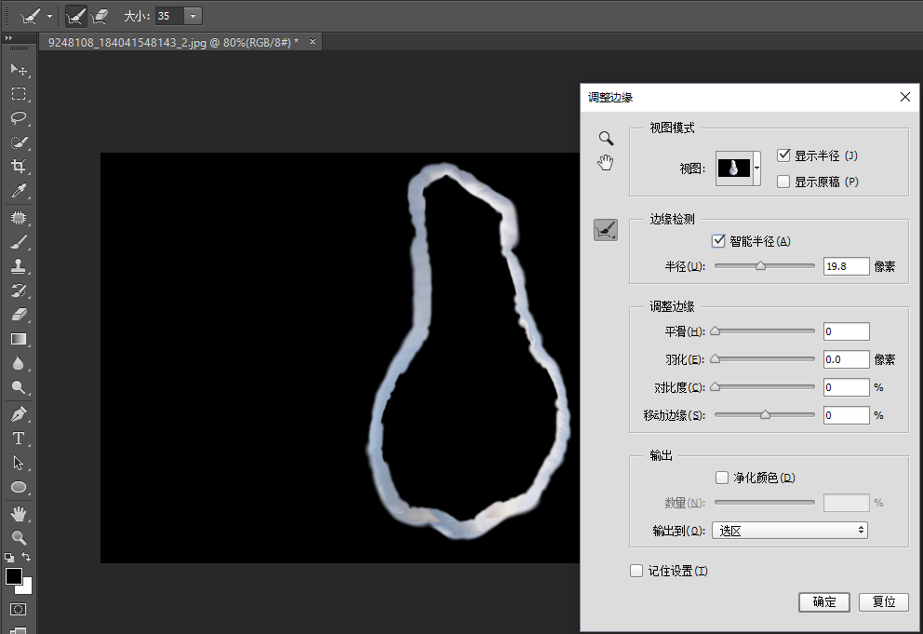Select the Dodge tool

[19, 387]
